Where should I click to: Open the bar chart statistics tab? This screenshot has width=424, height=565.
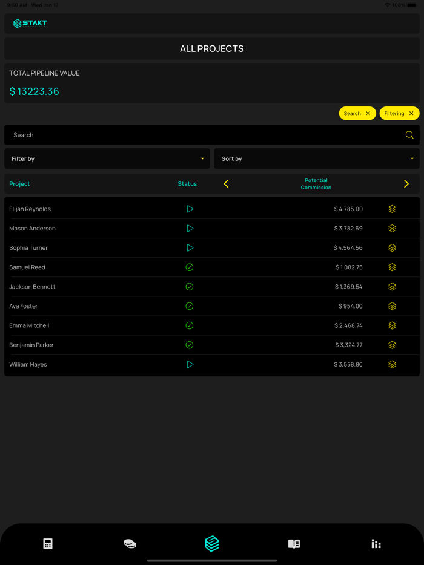pos(376,544)
